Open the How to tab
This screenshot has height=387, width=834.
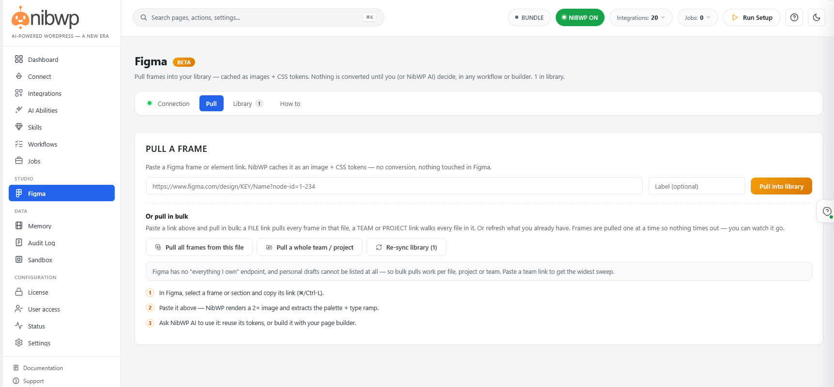[290, 104]
